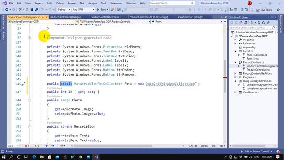Click the red error count indicator
Viewport: 284px width, 160px height.
[27, 146]
